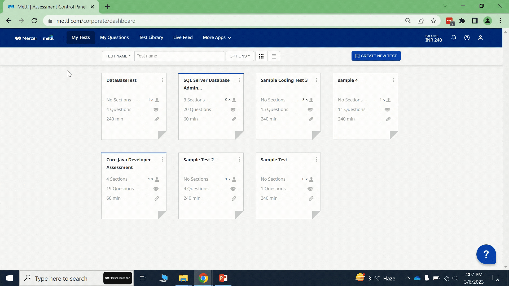The height and width of the screenshot is (286, 509).
Task: Open three-dot menu on DataBaseTest card
Action: pyautogui.click(x=162, y=80)
